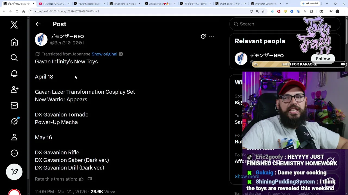Click the browser back arrow
This screenshot has height=195, width=348.
tap(4, 11)
